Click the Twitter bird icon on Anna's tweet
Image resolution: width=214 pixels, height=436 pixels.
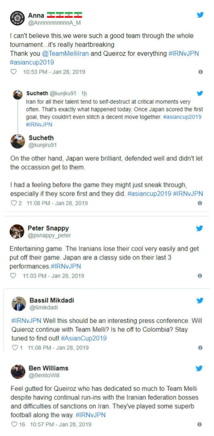(x=200, y=15)
